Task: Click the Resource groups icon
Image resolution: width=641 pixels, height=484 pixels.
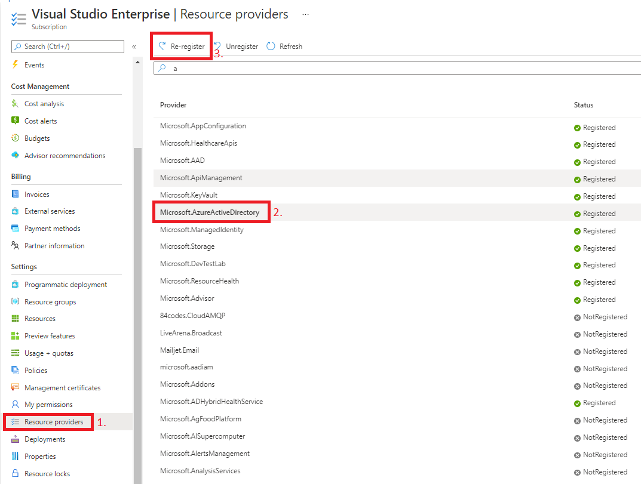Action: click(15, 301)
